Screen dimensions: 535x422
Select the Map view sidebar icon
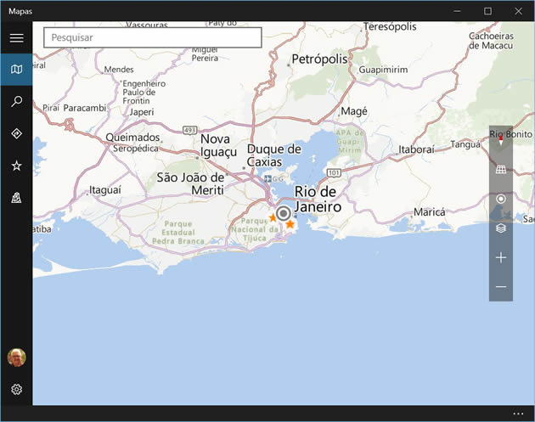click(16, 70)
